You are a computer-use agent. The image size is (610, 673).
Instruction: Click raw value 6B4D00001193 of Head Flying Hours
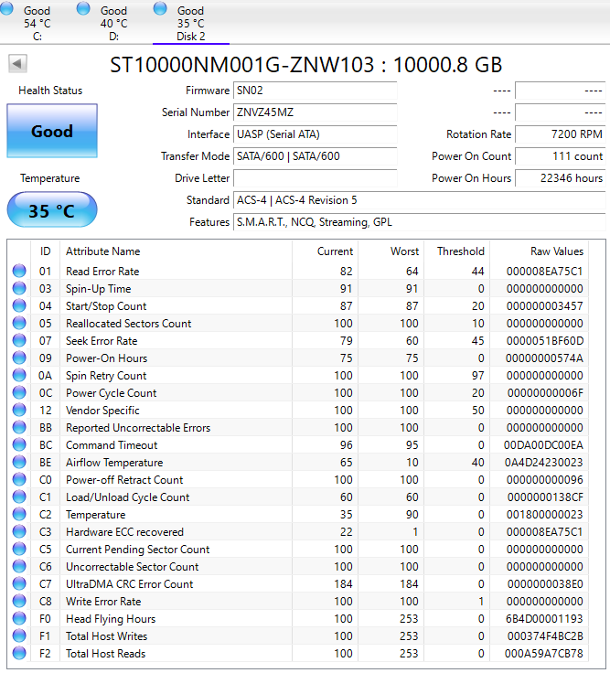544,619
